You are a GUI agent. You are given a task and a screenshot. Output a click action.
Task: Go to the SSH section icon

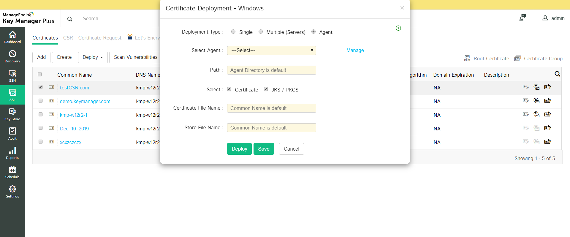point(12,76)
